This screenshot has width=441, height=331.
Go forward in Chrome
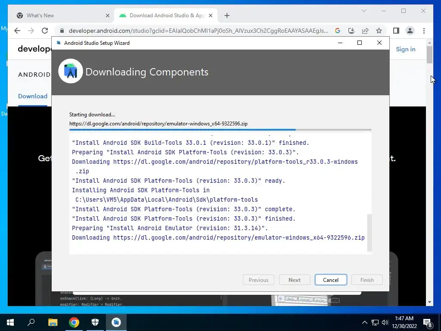click(31, 31)
